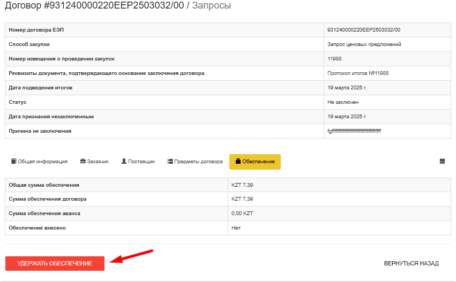Click the book icon beside Общая информация

click(x=13, y=161)
